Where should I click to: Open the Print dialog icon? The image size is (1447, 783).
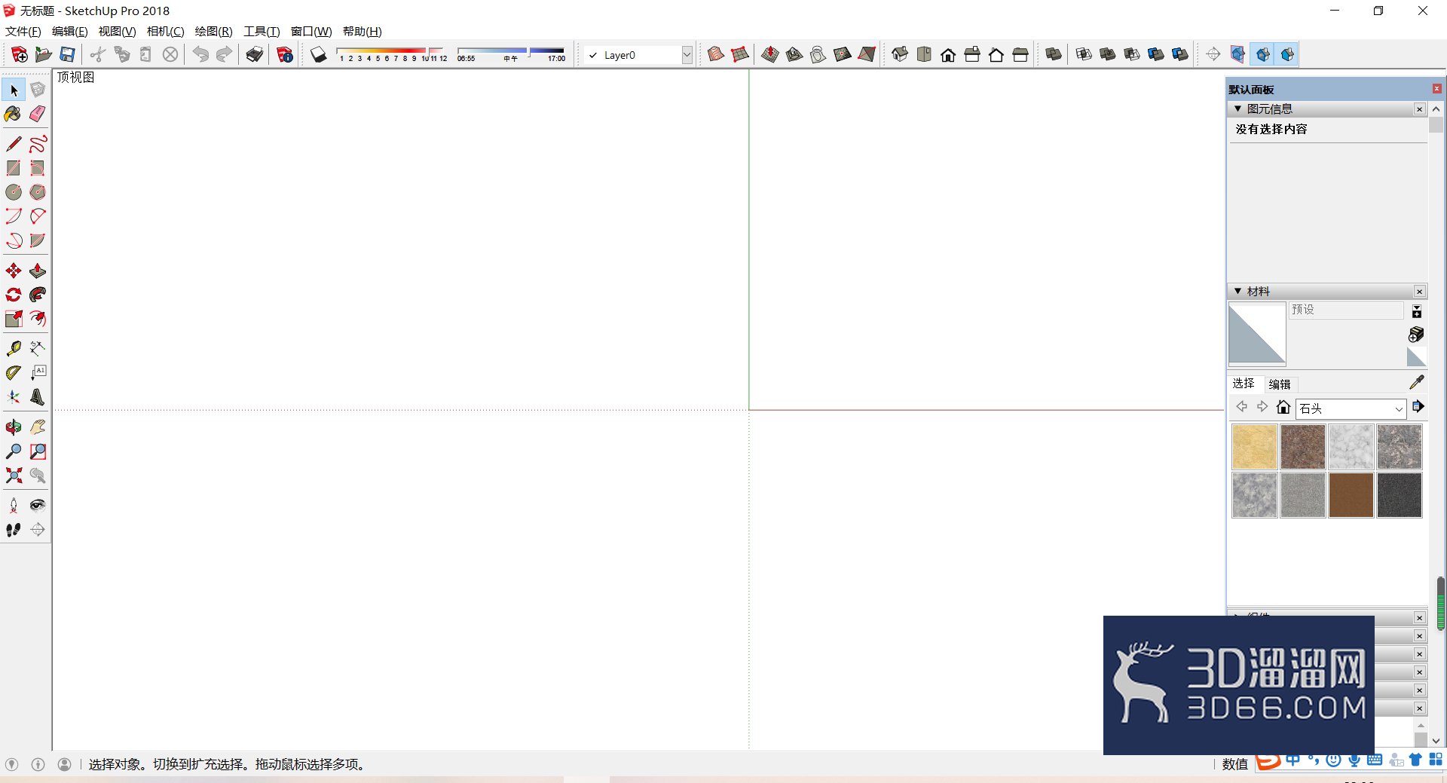[255, 54]
